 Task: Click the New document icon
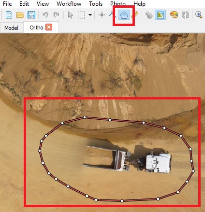click(x=9, y=15)
